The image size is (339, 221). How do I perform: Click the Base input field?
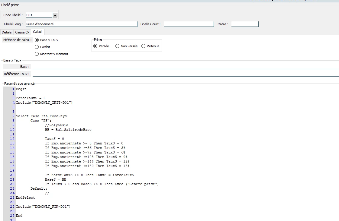pos(186,67)
